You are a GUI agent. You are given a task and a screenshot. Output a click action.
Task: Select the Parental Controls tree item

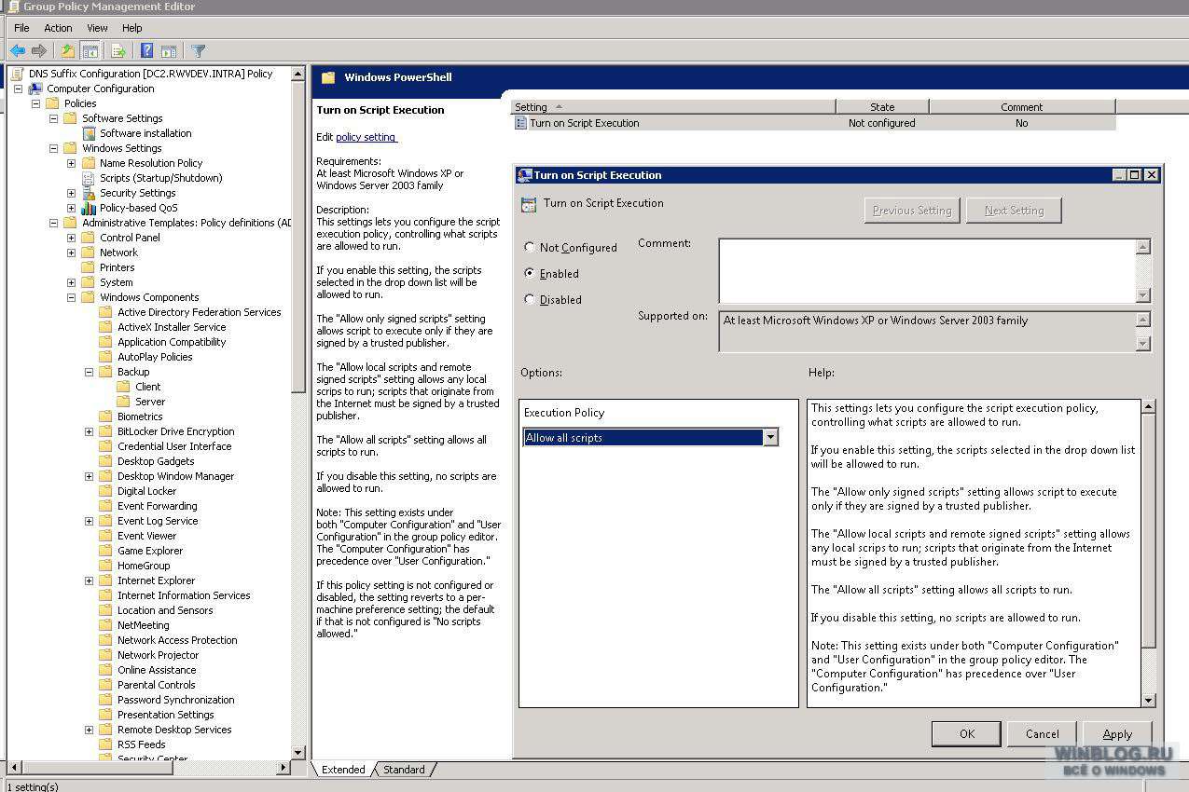[x=156, y=685]
